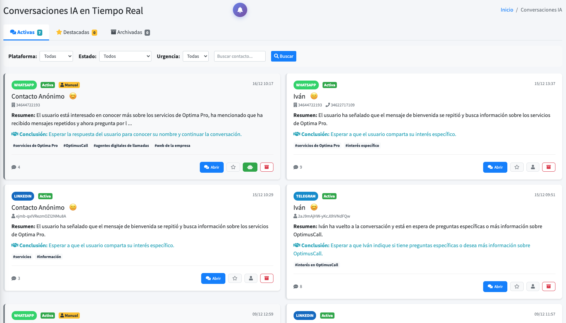Open the Plataforma dropdown
The image size is (566, 323).
point(56,56)
